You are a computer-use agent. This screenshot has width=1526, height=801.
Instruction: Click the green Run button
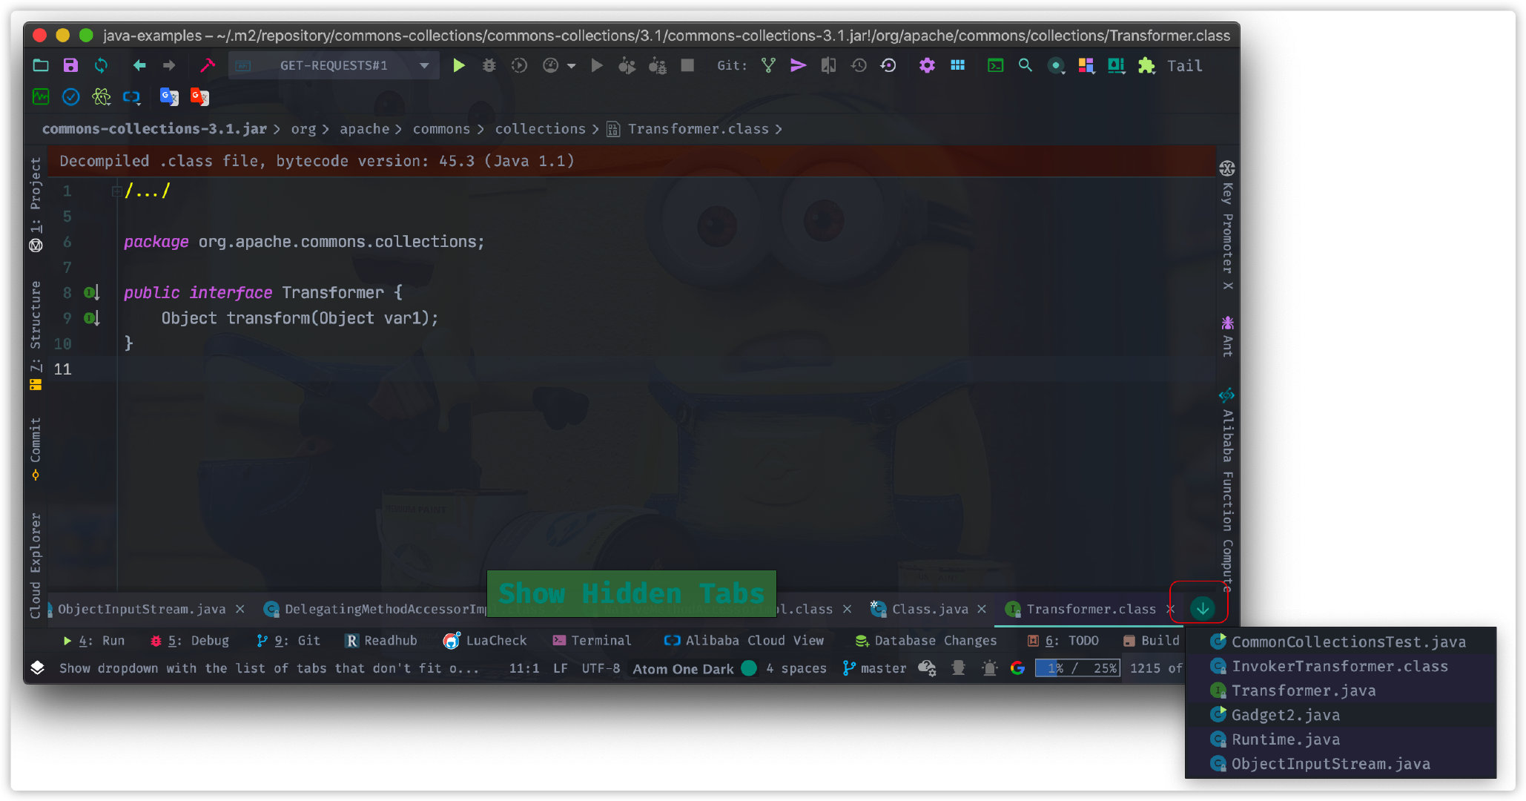click(459, 66)
